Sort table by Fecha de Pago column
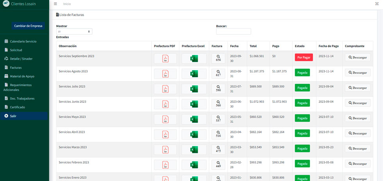Viewport: 383px width, 181px height. pos(328,46)
